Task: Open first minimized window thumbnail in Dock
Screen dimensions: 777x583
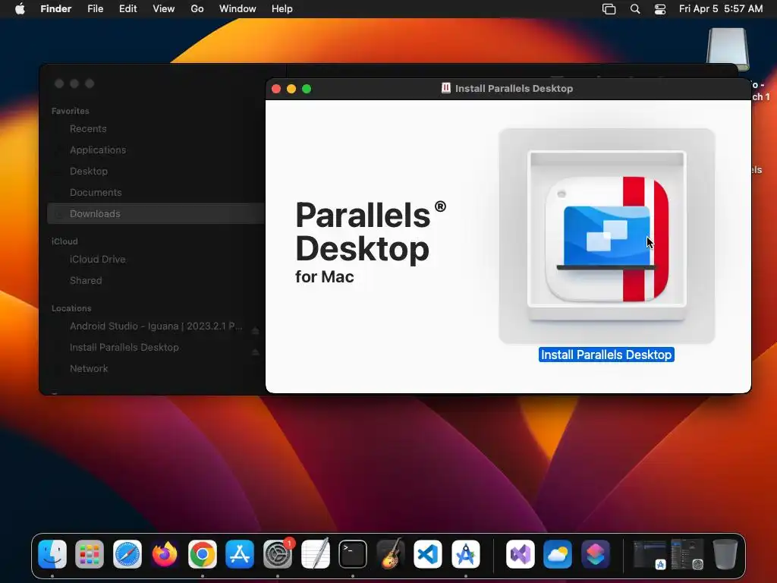Action: click(650, 554)
